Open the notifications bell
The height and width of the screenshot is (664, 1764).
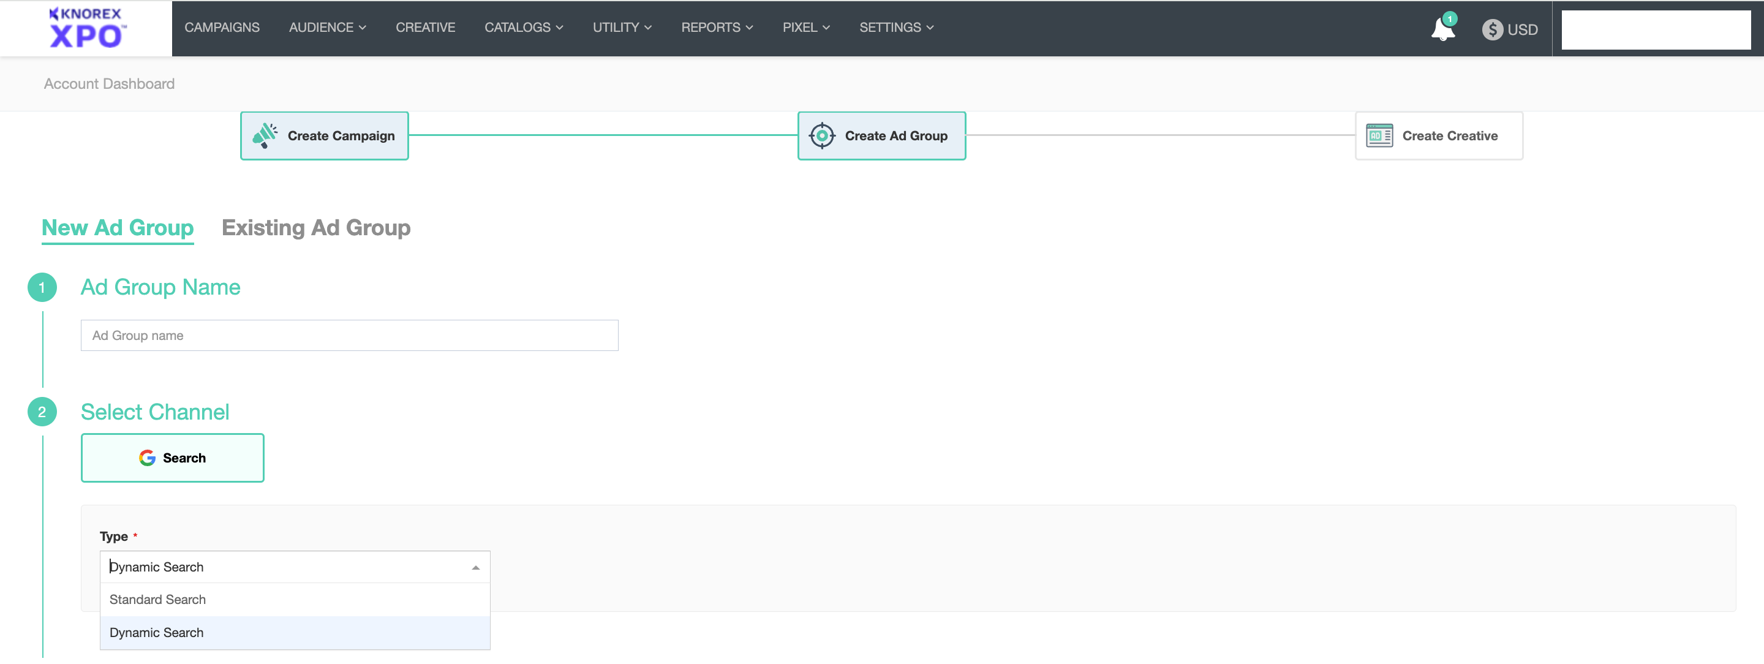(1442, 29)
